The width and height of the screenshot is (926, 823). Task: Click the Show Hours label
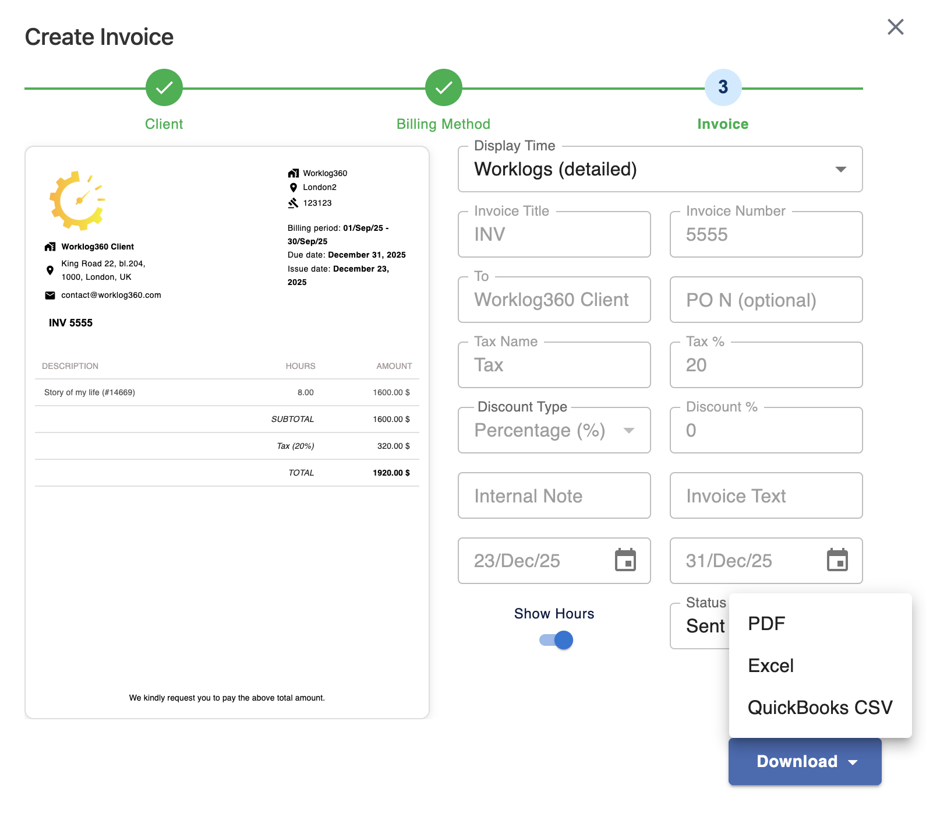point(554,614)
